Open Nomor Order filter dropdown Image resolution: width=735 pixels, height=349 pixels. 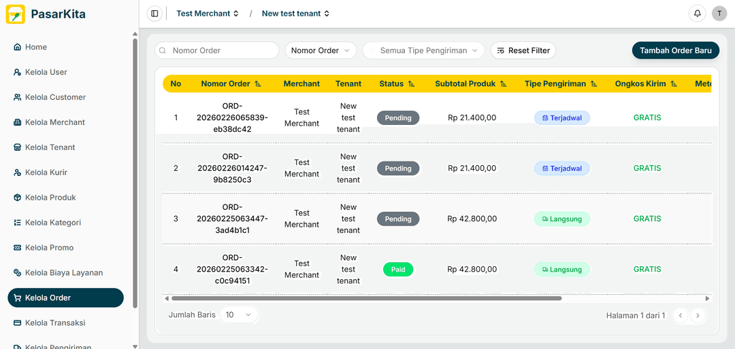pyautogui.click(x=321, y=50)
